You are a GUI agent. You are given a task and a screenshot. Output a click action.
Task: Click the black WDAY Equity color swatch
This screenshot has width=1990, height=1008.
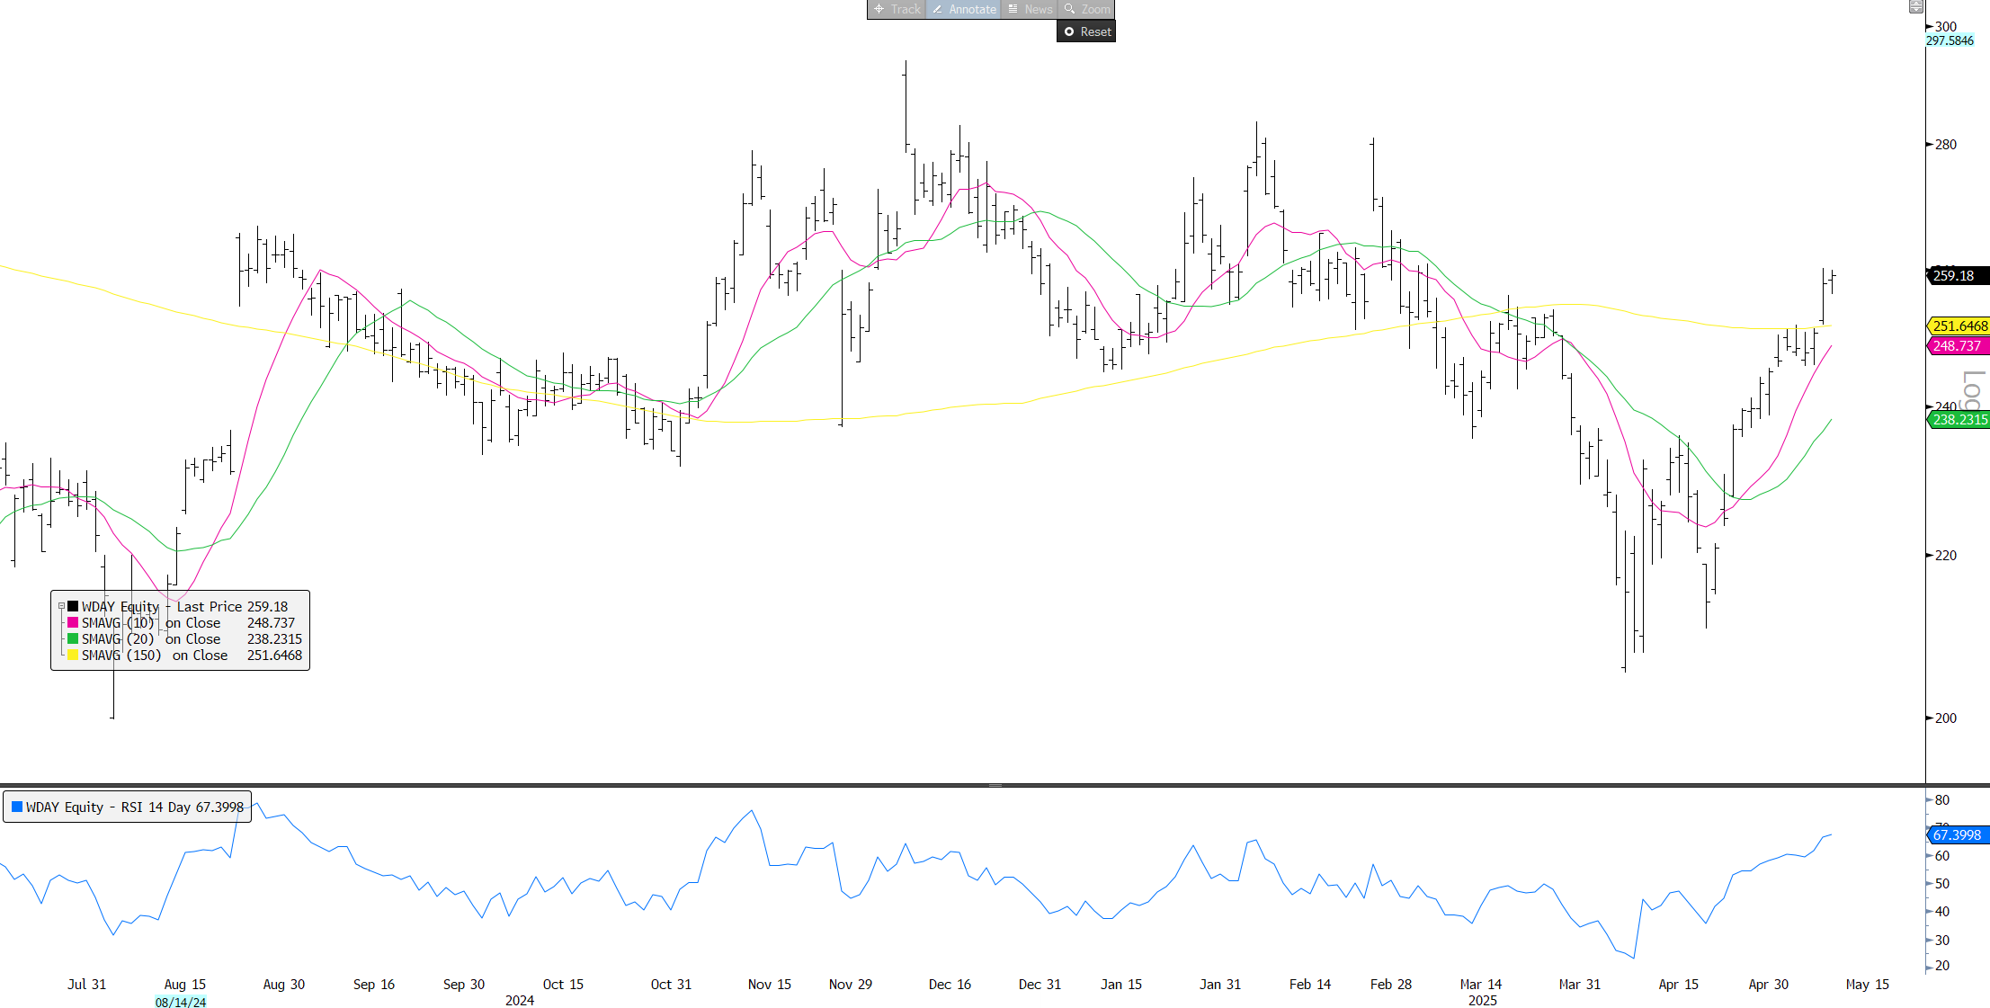tap(73, 606)
